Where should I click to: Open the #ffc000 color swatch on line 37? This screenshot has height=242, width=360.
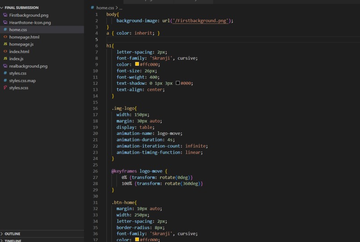click(137, 239)
